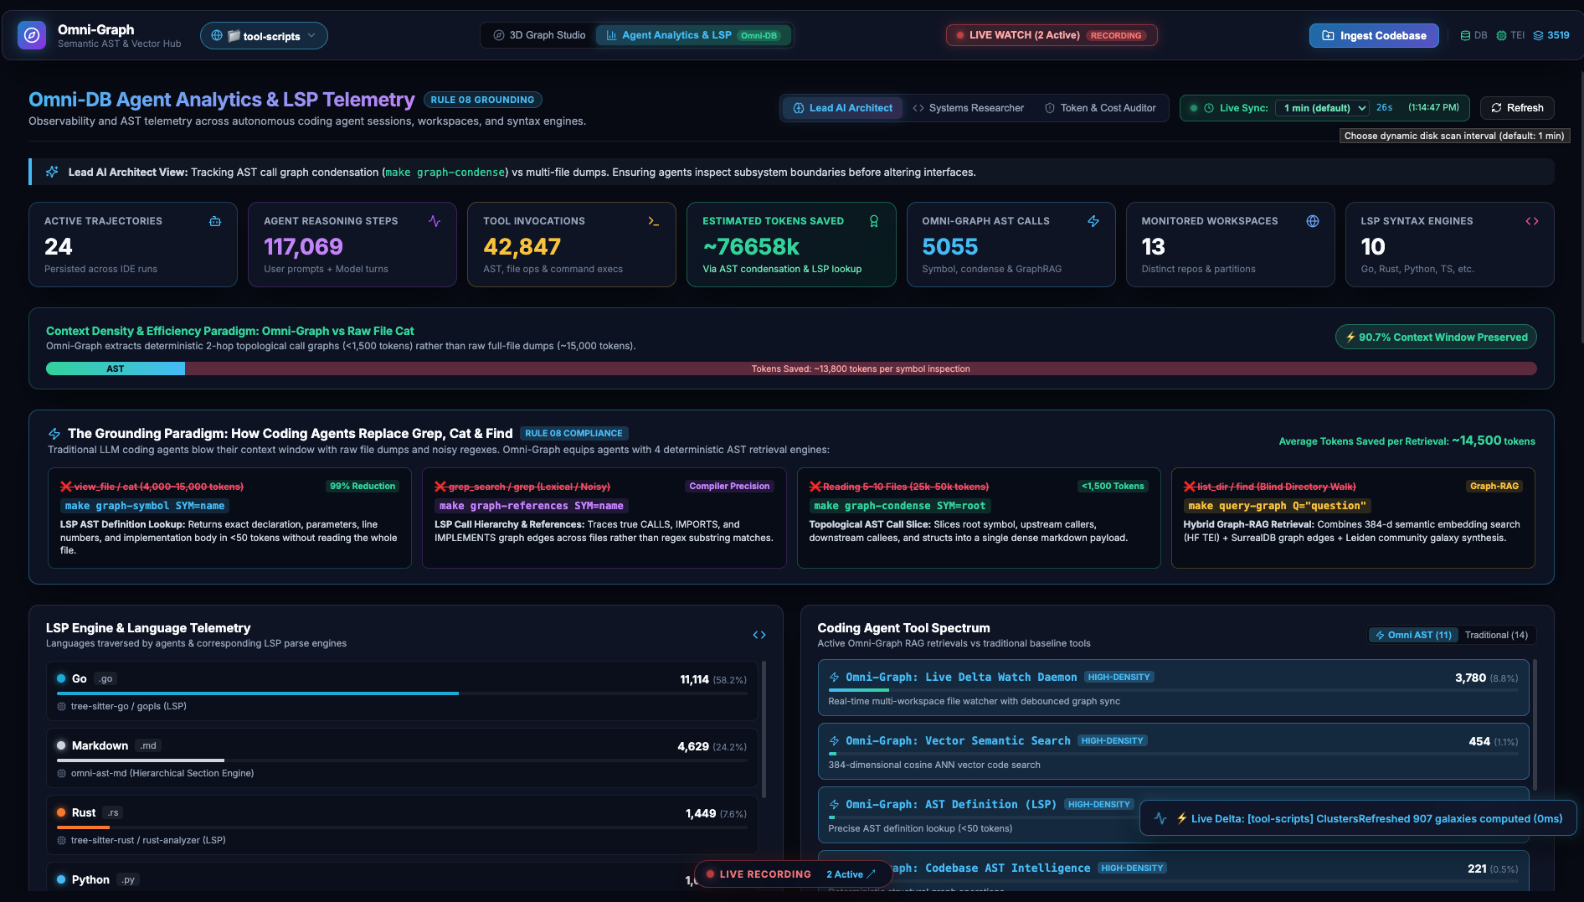Click the DB status icon in header
The image size is (1584, 902).
click(1465, 35)
